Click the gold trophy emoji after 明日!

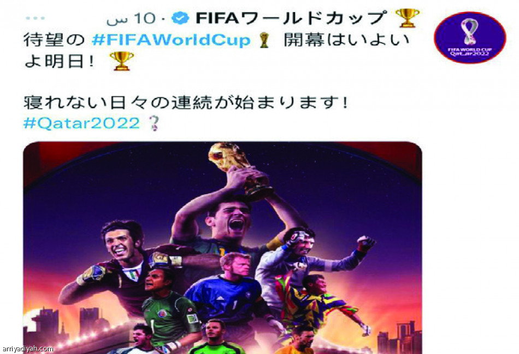pos(122,61)
